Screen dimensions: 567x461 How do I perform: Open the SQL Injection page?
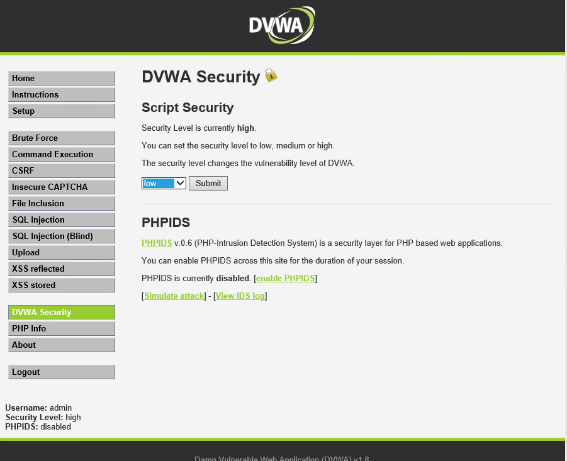[x=62, y=219]
